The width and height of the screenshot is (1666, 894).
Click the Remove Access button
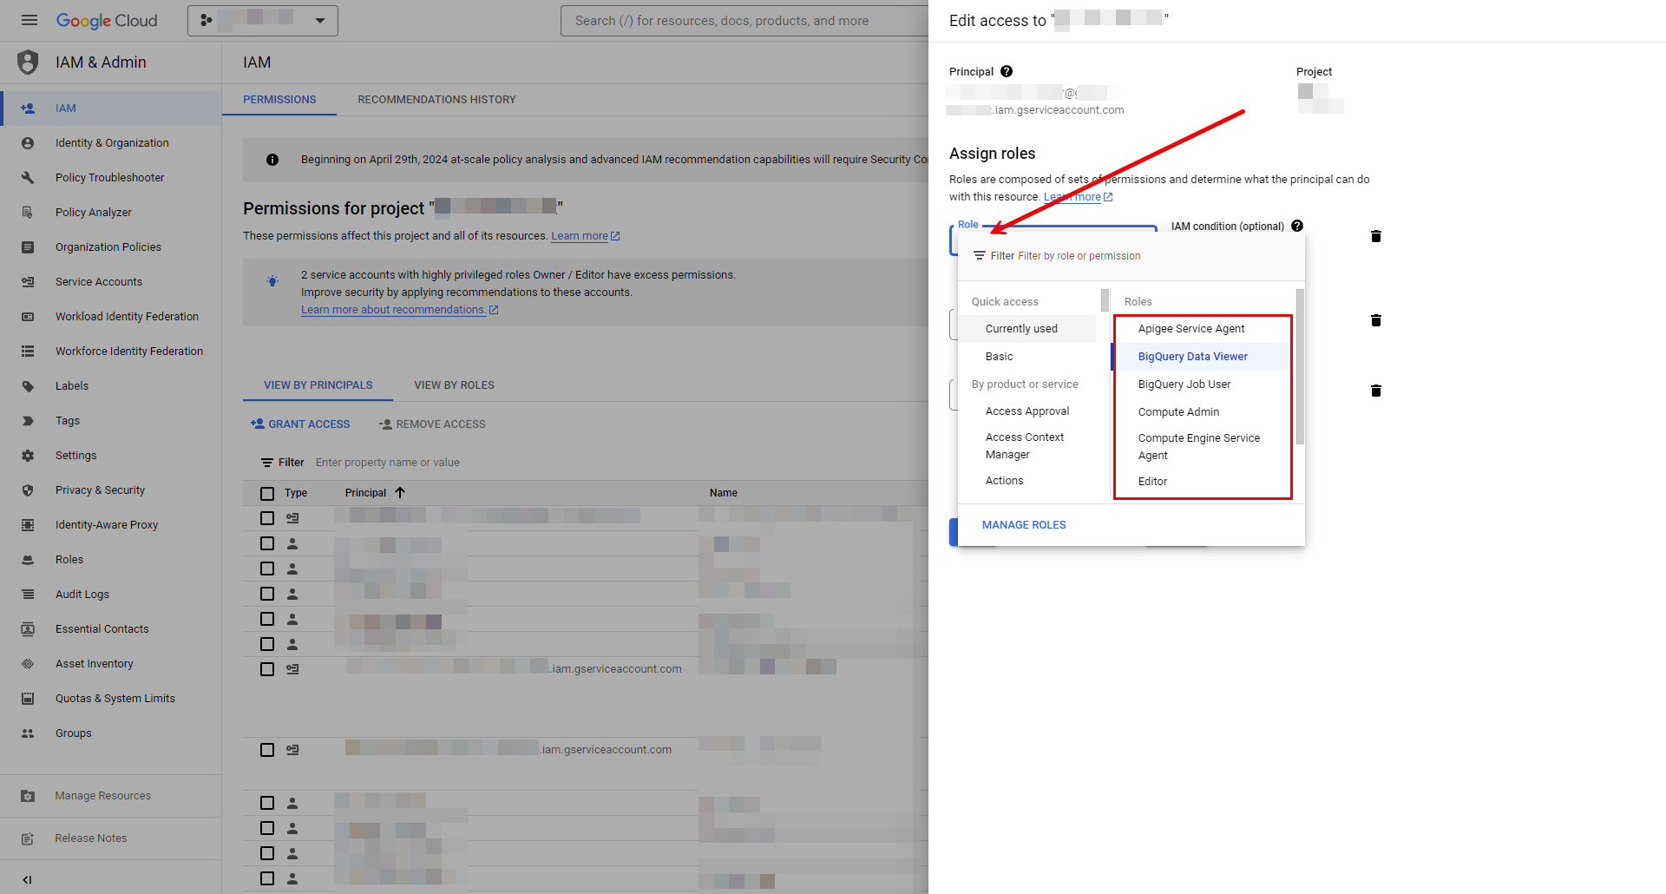[432, 424]
